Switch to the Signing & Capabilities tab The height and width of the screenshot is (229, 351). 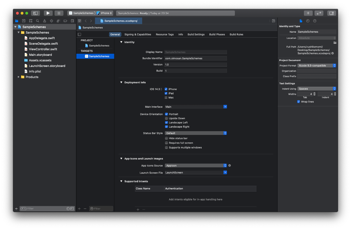pos(137,34)
